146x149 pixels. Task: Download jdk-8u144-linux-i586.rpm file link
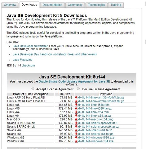click(x=93, y=105)
